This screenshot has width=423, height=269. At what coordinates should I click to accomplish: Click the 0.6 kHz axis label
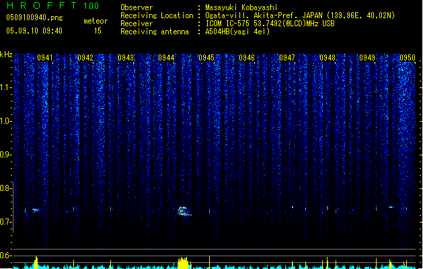6,256
